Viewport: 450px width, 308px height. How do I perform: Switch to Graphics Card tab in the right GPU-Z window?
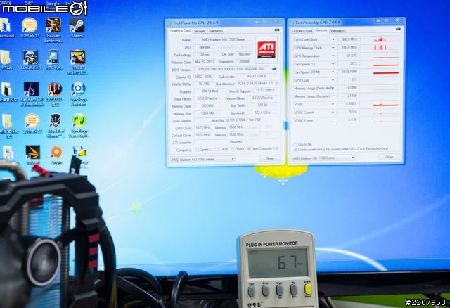(x=302, y=31)
